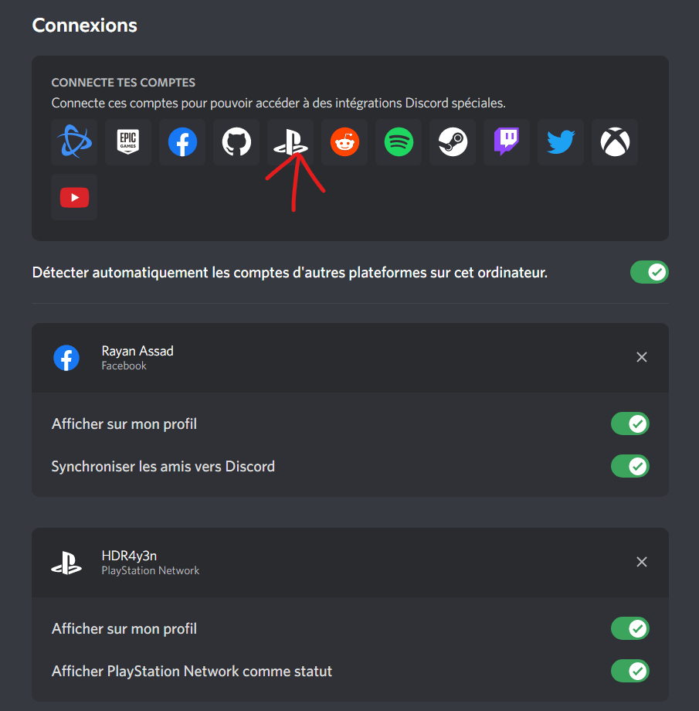Viewport: 699px width, 711px height.
Task: Link a Twitch account
Action: [507, 142]
